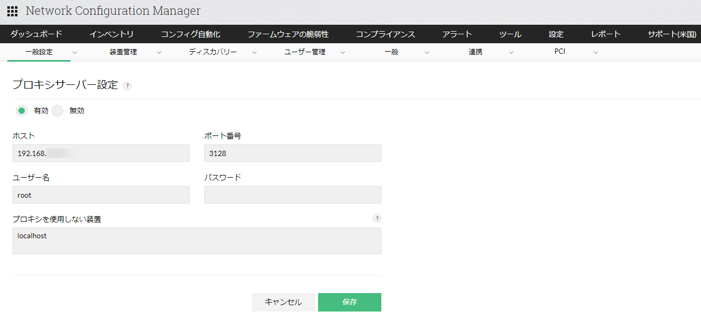Click the パスワード input field
This screenshot has width=701, height=321.
pyautogui.click(x=292, y=195)
